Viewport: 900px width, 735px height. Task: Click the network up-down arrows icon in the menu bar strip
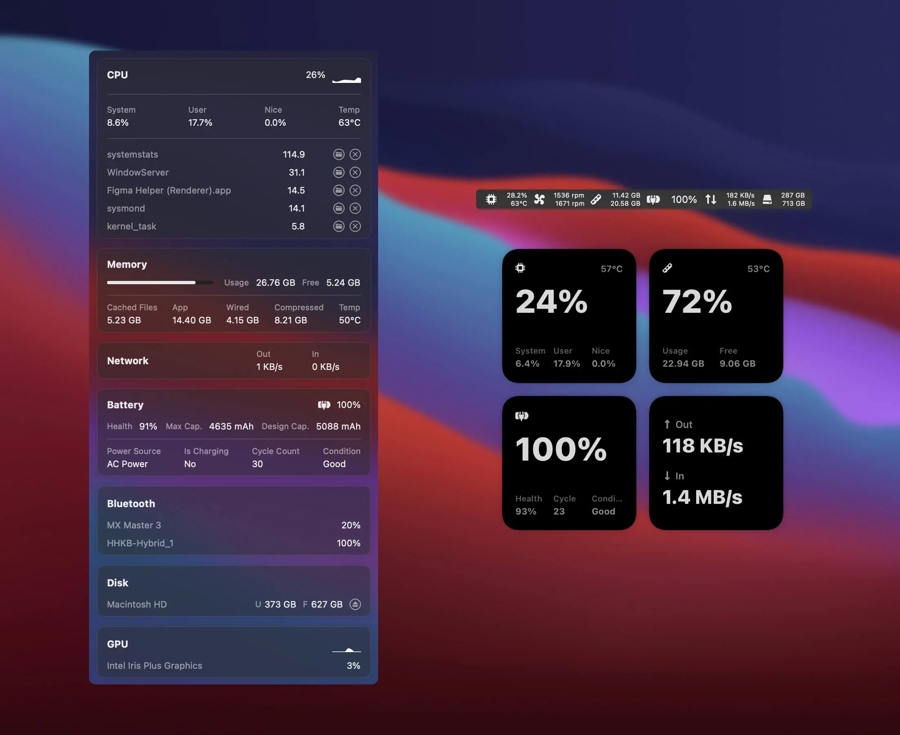pyautogui.click(x=711, y=199)
